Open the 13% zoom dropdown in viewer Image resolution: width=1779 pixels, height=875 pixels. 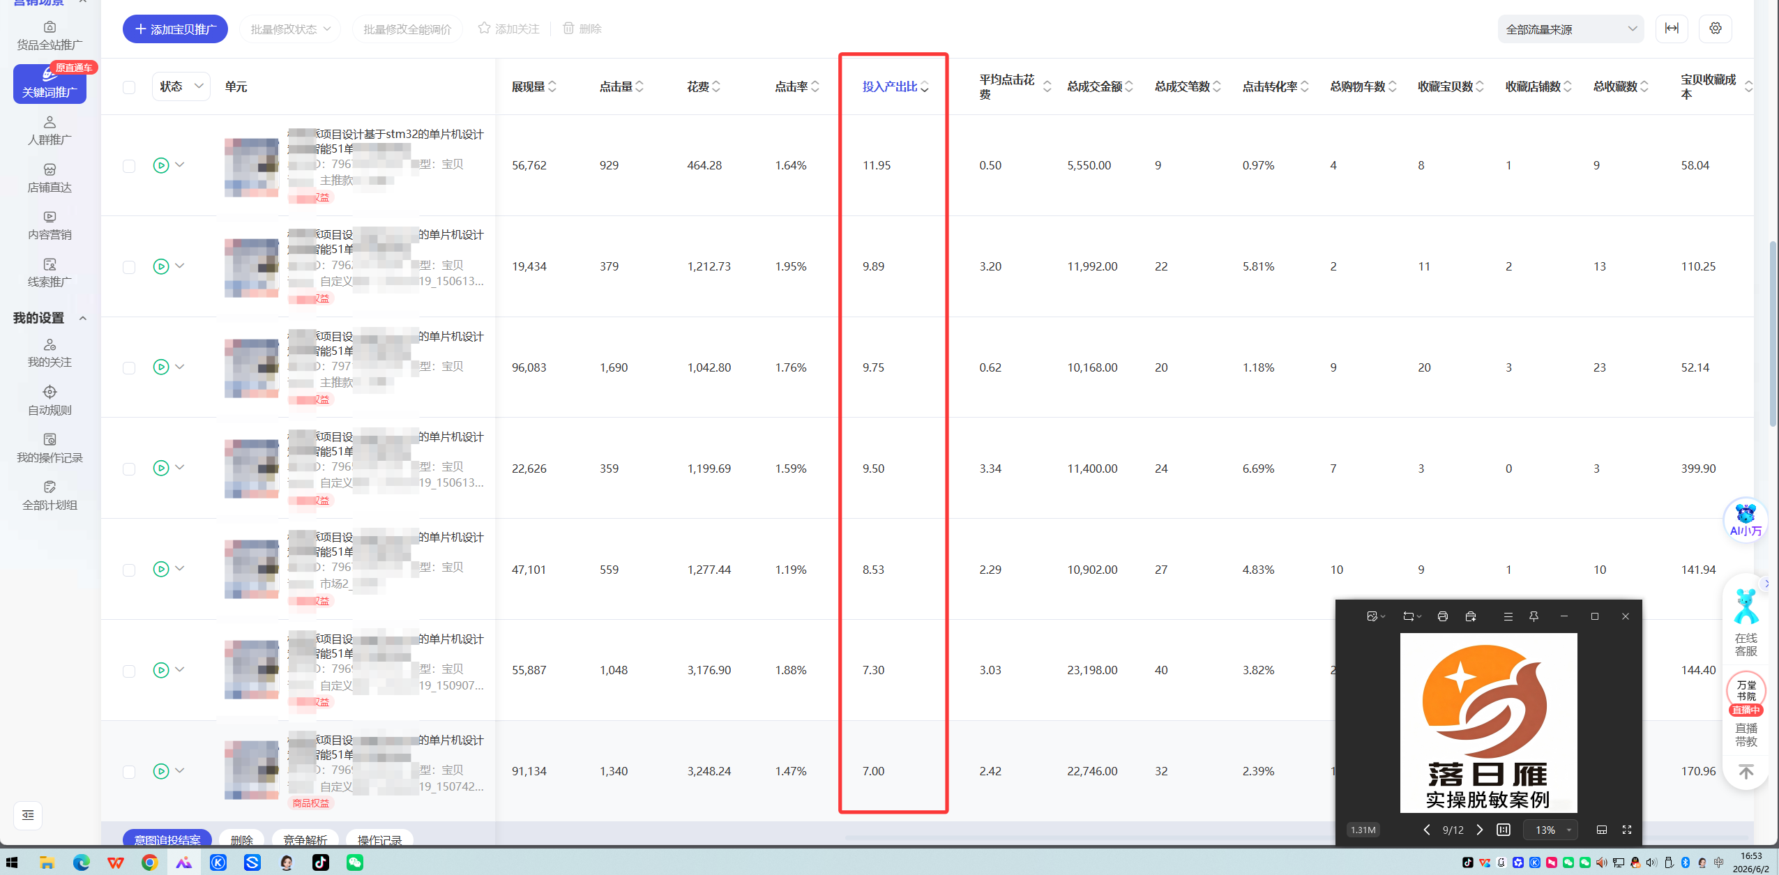pyautogui.click(x=1551, y=830)
